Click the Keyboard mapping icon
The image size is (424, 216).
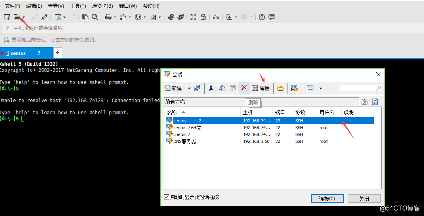click(x=216, y=17)
